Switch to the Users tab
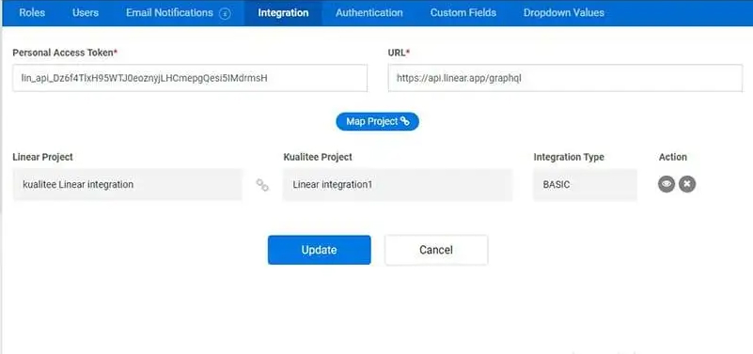753x354 pixels. [86, 13]
